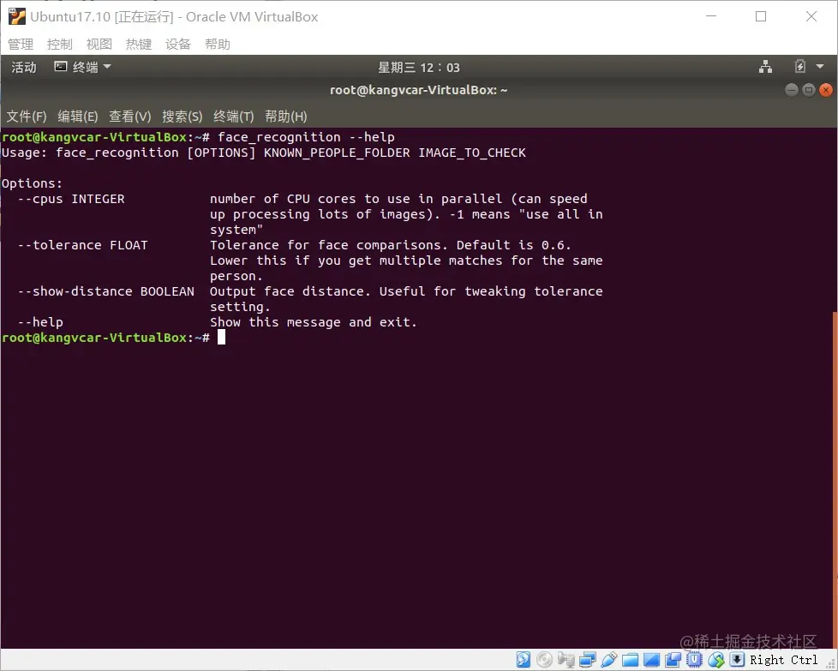Click the battery power icon in Ubuntu top bar

[800, 67]
